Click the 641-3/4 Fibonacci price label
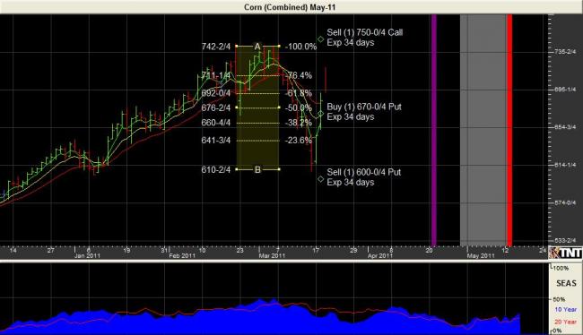 [x=215, y=141]
